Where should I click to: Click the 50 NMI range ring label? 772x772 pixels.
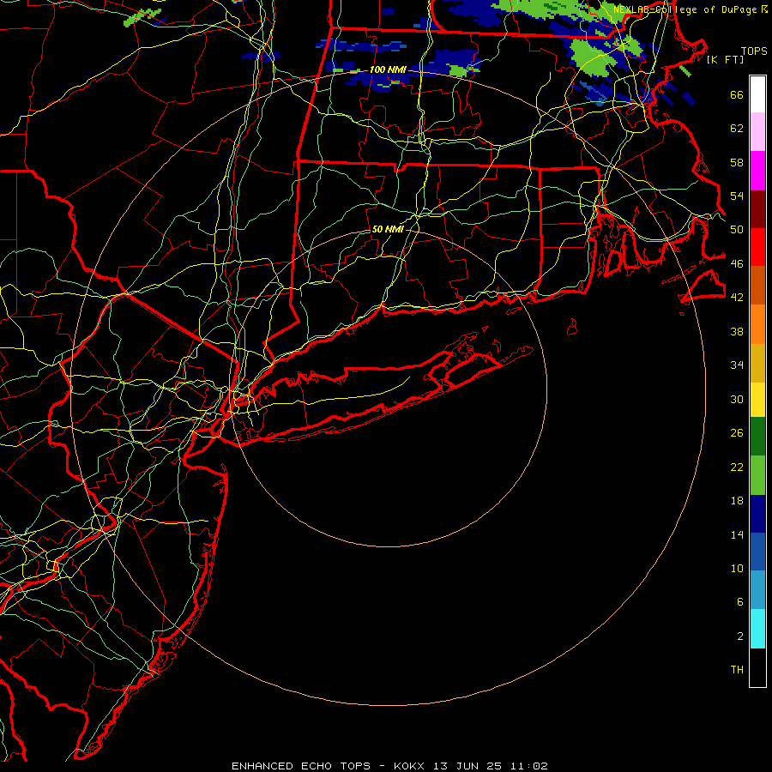tap(388, 229)
